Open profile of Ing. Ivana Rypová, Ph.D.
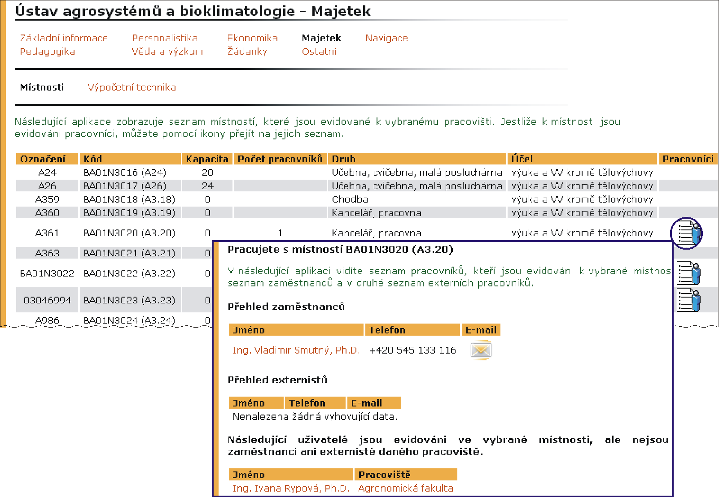Viewport: 719px width, 497px height. (x=291, y=488)
